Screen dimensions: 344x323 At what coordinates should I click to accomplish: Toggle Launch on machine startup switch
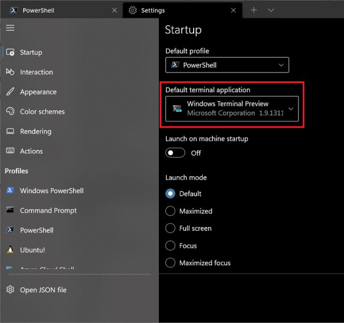[175, 153]
